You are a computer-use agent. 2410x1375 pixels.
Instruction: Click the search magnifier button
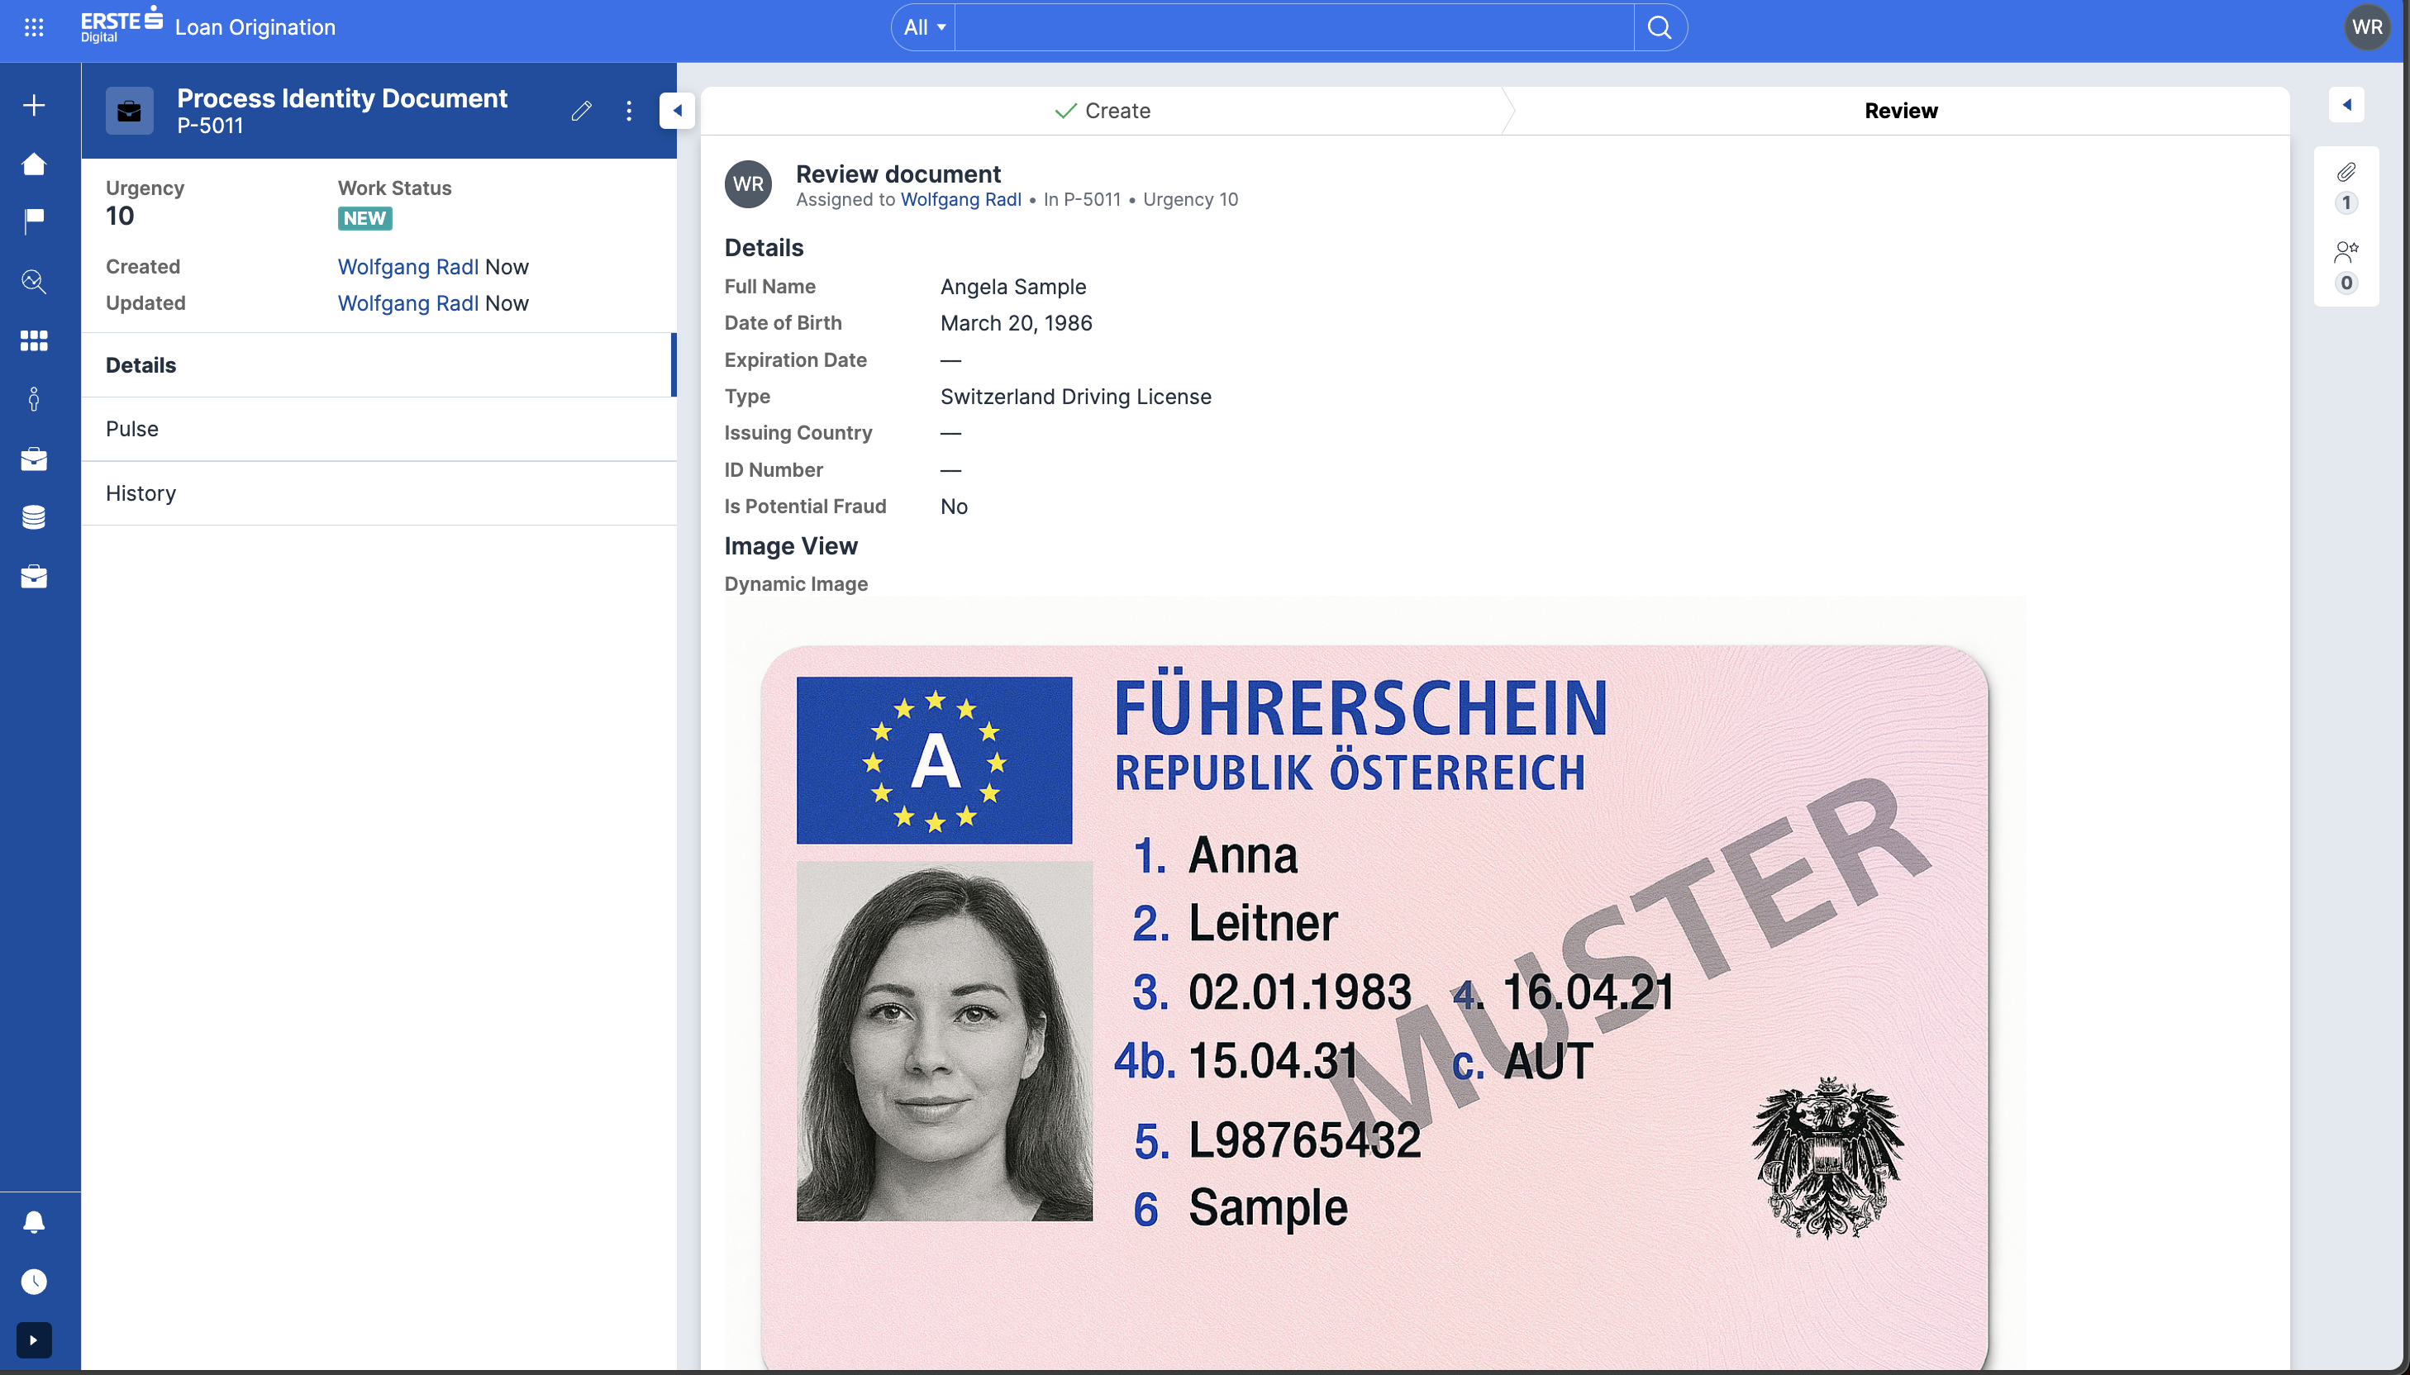point(1660,27)
